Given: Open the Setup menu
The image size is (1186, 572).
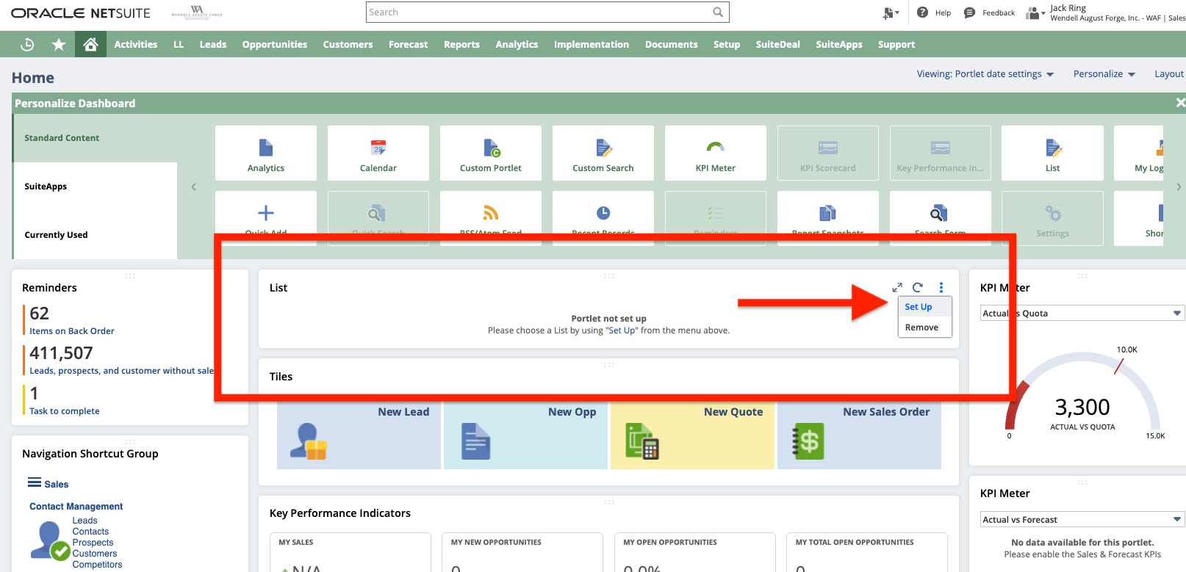Looking at the screenshot, I should (727, 45).
